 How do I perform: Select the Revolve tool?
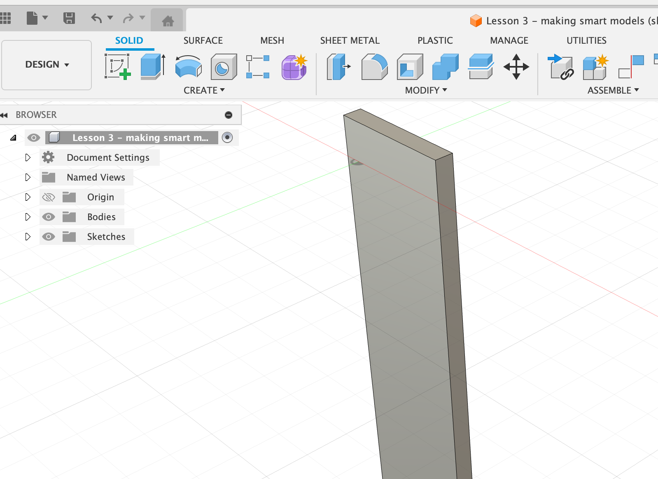188,66
